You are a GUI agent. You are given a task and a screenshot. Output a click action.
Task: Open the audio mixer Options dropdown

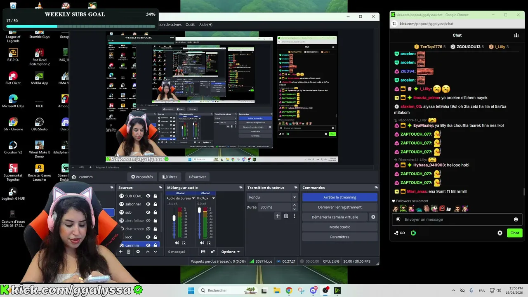[x=230, y=252]
